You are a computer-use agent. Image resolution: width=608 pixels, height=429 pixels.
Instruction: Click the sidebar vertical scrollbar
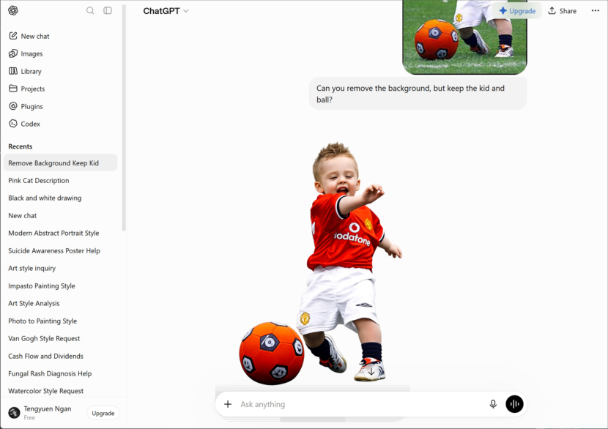124,118
